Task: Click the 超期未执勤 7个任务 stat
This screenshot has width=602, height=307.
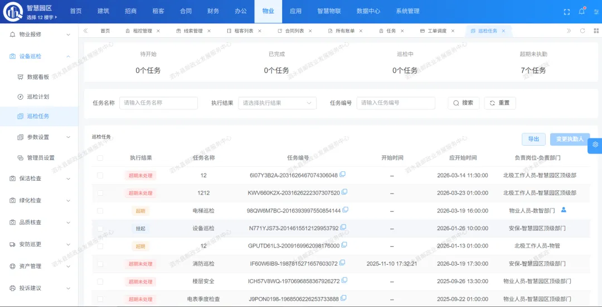Action: [533, 62]
